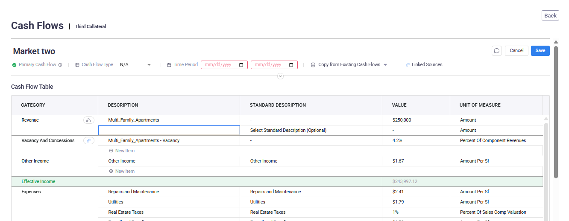Image resolution: width=569 pixels, height=221 pixels.
Task: Click the database icon beside Copy from Existing
Action: 313,65
